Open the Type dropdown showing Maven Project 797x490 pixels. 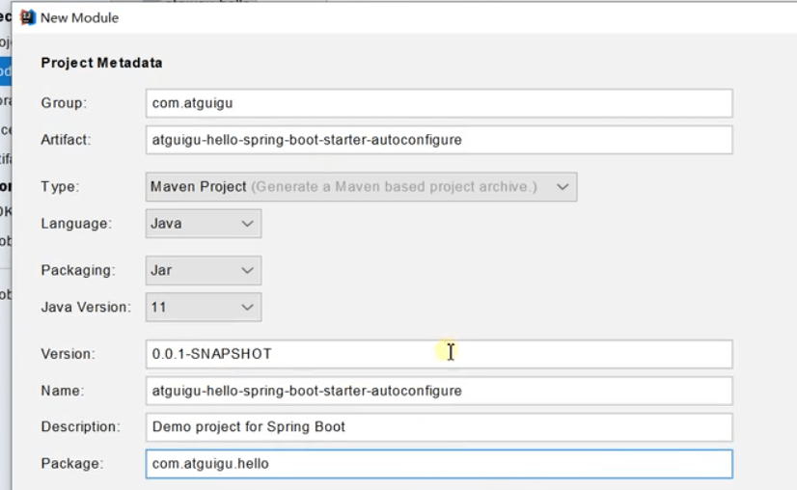tap(362, 186)
